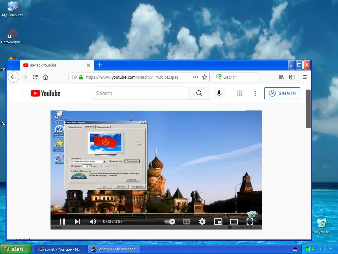This screenshot has height=254, width=338.
Task: Reload the YouTube page
Action: click(35, 77)
